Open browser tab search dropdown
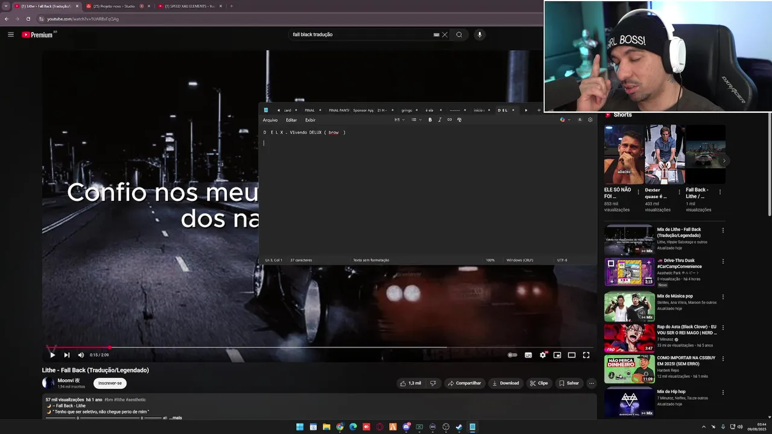The height and width of the screenshot is (434, 772). [5, 6]
